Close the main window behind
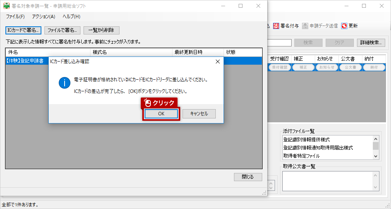 click(382, 6)
